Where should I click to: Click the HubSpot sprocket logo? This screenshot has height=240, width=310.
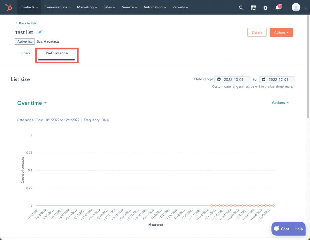click(x=8, y=7)
